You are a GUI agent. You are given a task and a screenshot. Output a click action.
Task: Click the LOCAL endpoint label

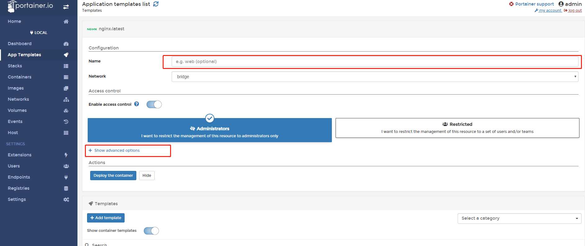pyautogui.click(x=38, y=32)
